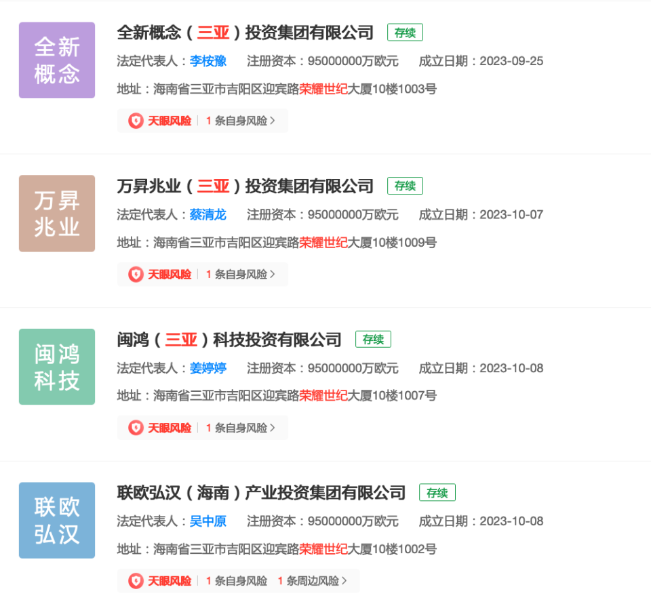651x604 pixels.
Task: Expand 1条自身风险 for 全新概念
Action: [240, 121]
